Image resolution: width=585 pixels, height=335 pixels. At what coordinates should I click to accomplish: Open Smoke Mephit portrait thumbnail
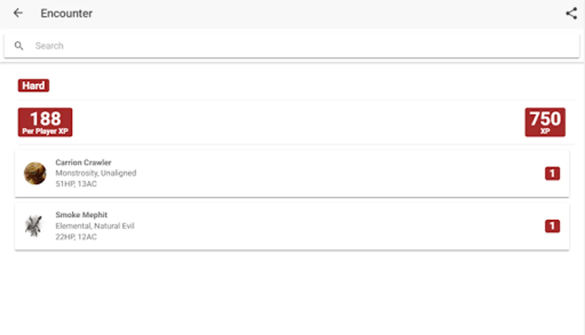coord(34,226)
